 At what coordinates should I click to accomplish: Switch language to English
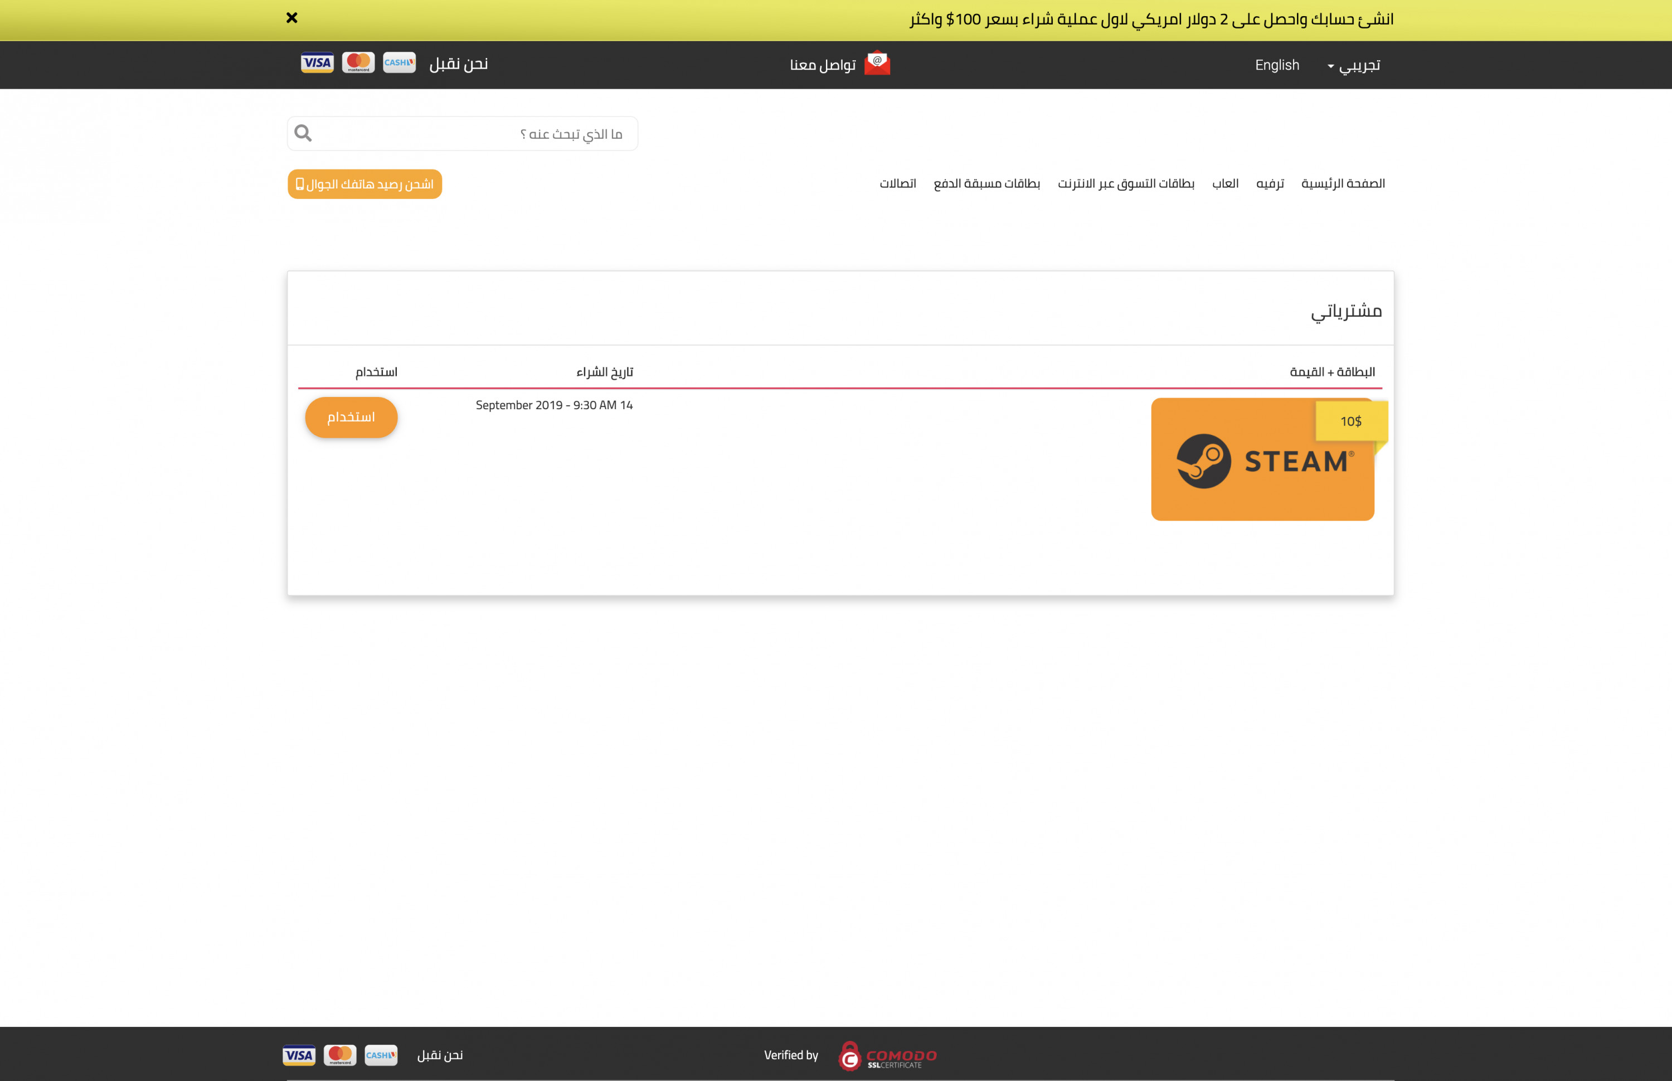[1277, 65]
